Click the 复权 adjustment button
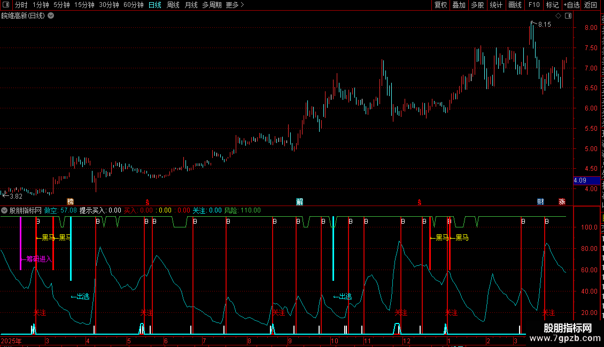Viewport: 604px width, 347px height. [440, 5]
